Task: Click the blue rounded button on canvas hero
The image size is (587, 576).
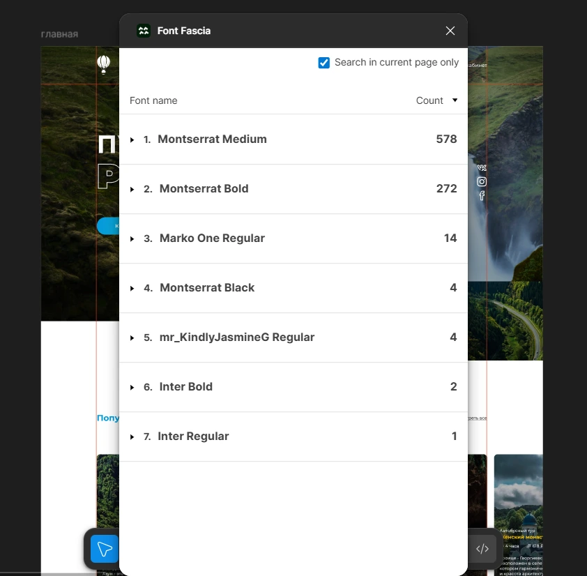Action: tap(108, 226)
